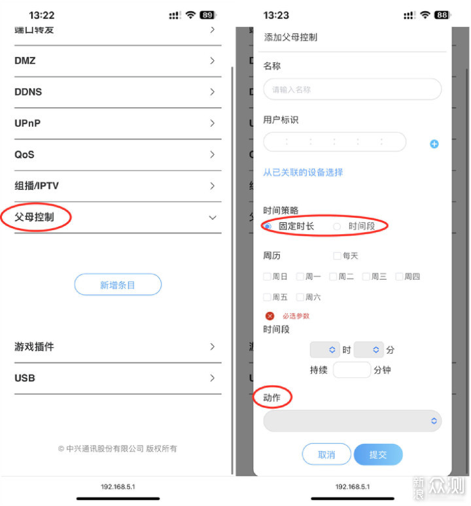
Task: Open the 动作 dropdown selector
Action: click(x=352, y=421)
